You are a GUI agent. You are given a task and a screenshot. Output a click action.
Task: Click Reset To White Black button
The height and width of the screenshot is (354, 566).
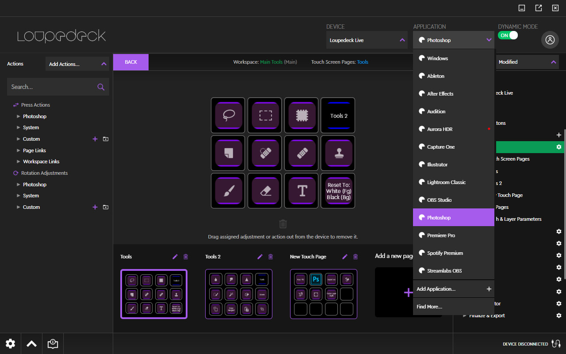tap(338, 191)
